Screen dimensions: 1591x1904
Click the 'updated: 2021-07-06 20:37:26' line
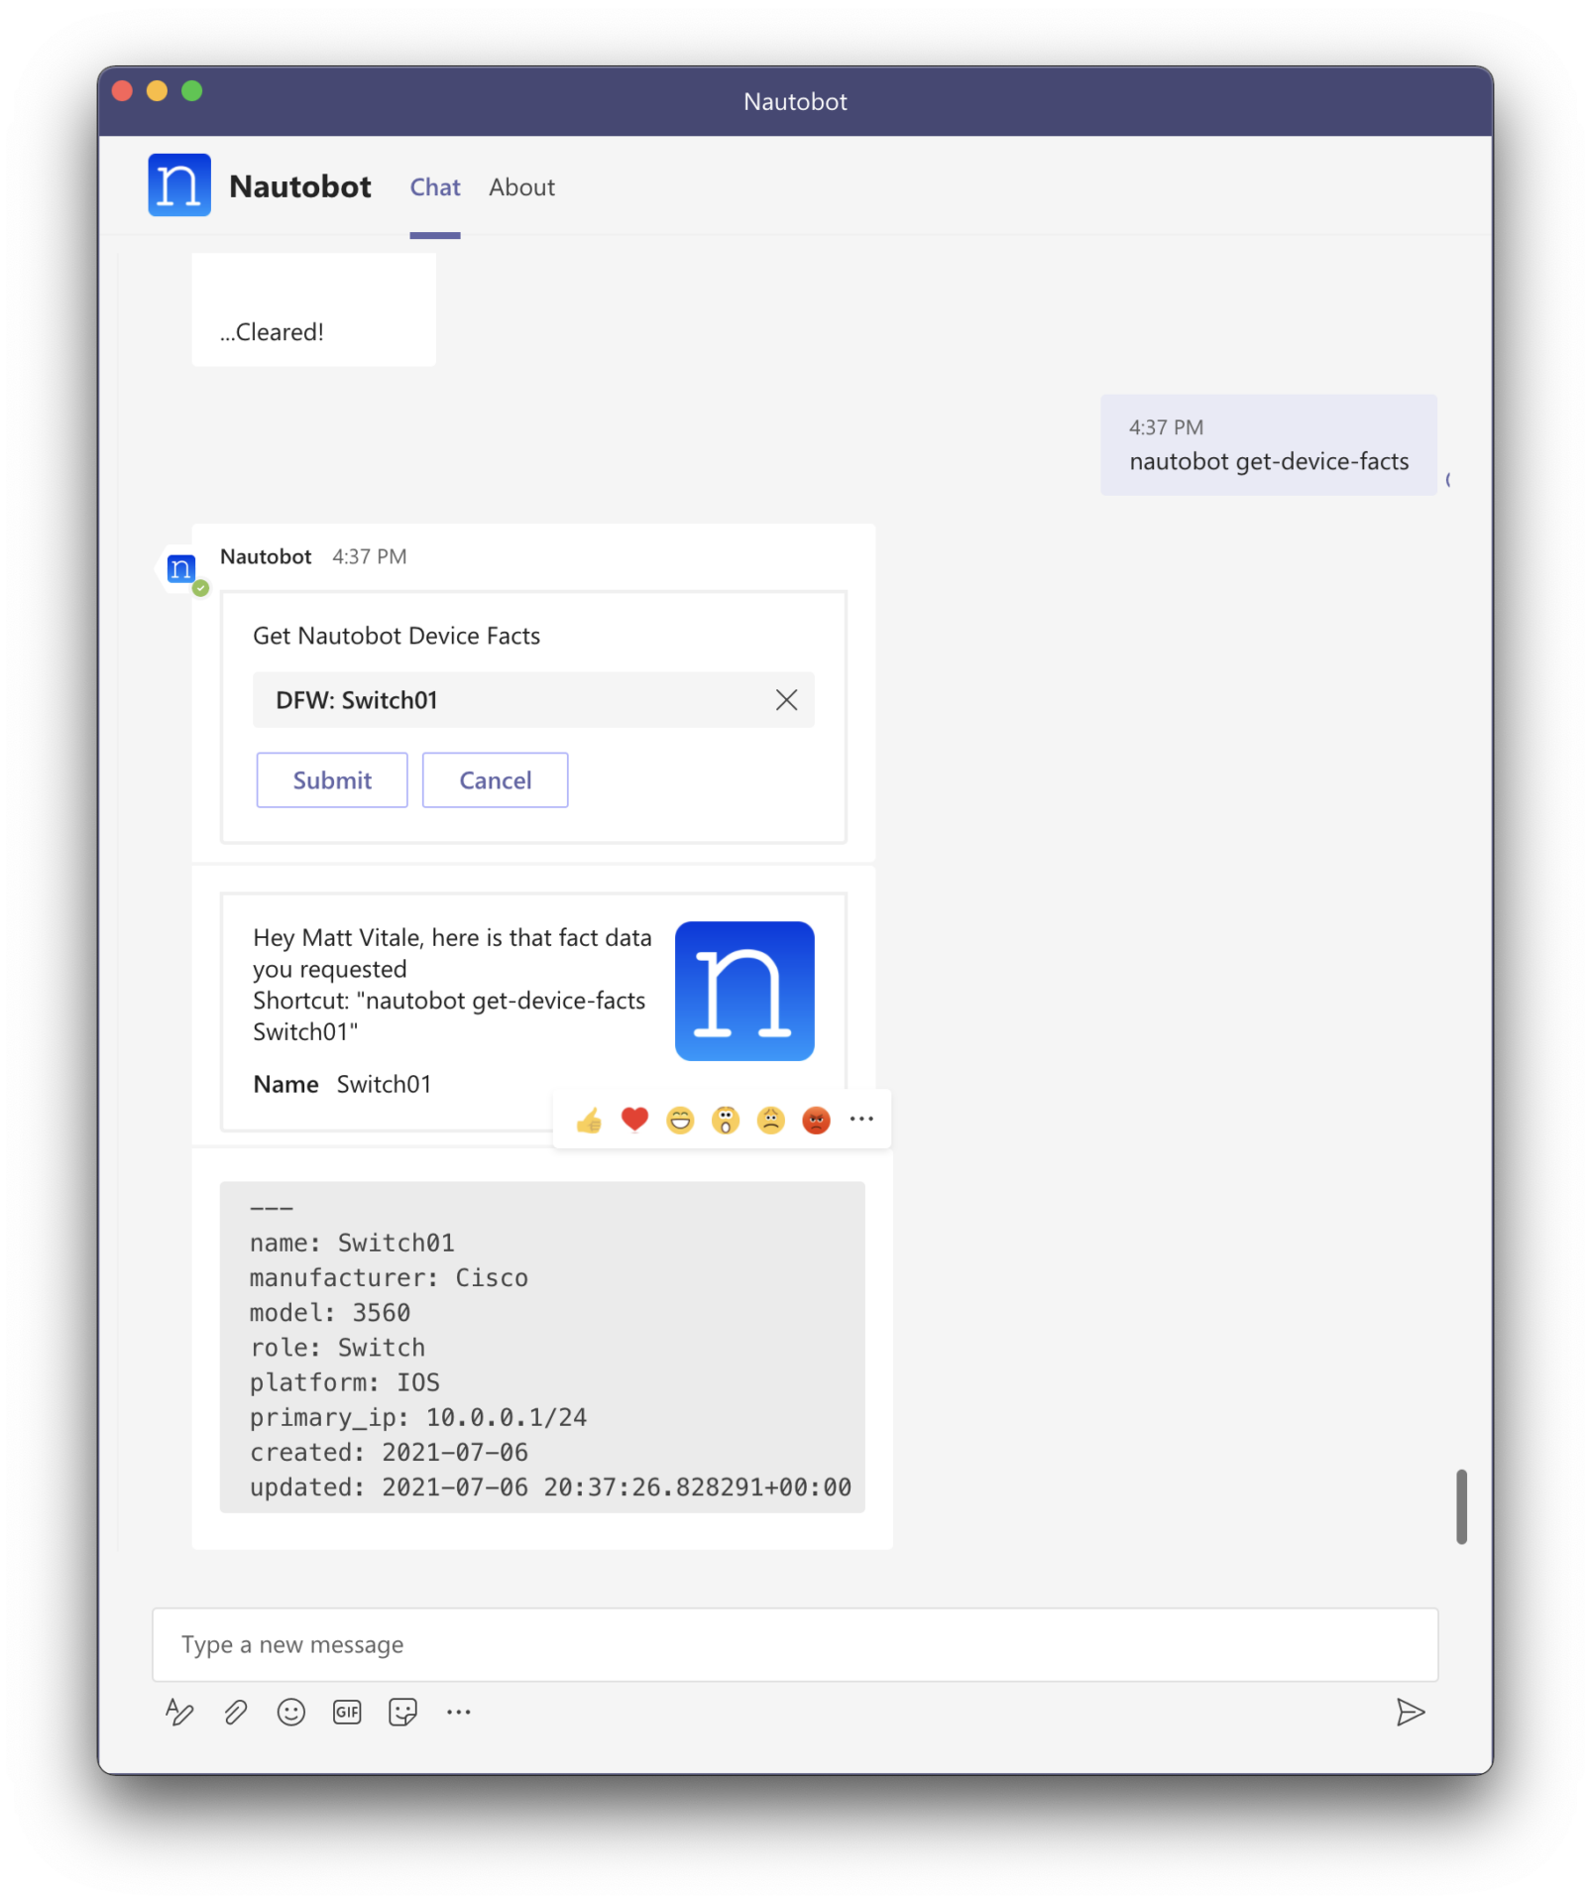click(x=550, y=1487)
